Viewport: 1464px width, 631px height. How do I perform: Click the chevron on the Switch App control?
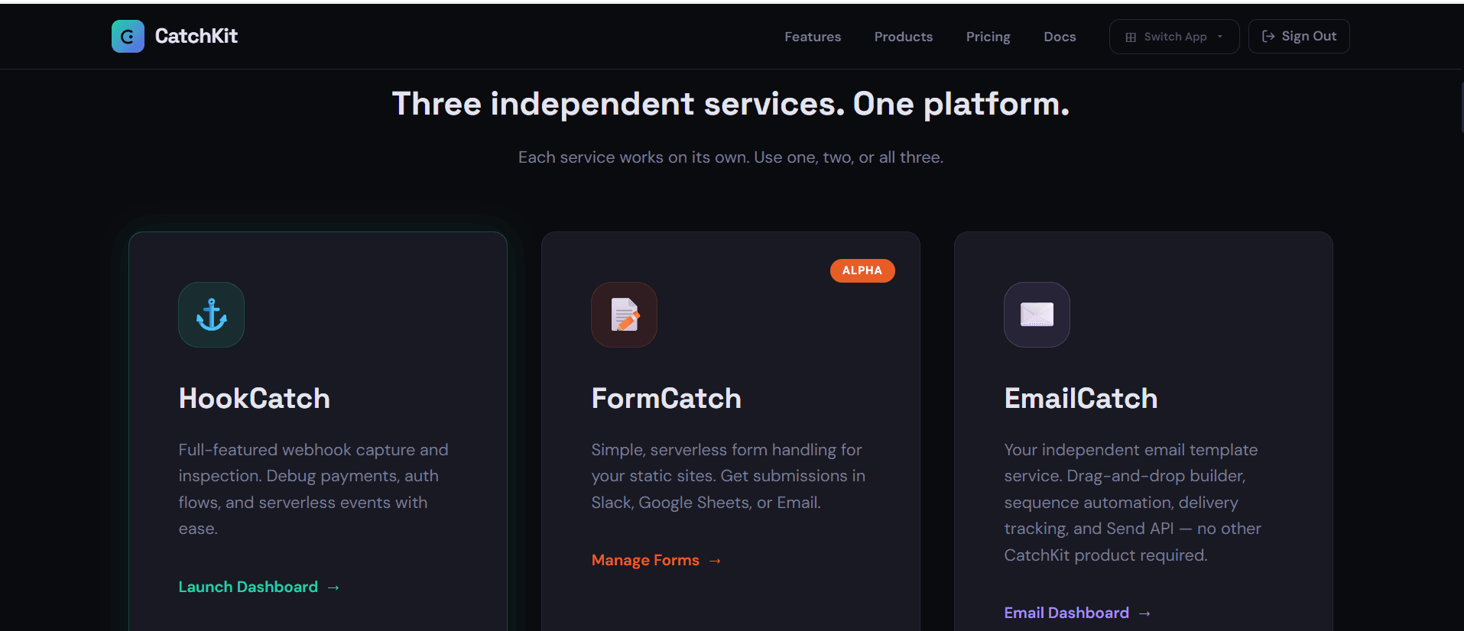1221,36
